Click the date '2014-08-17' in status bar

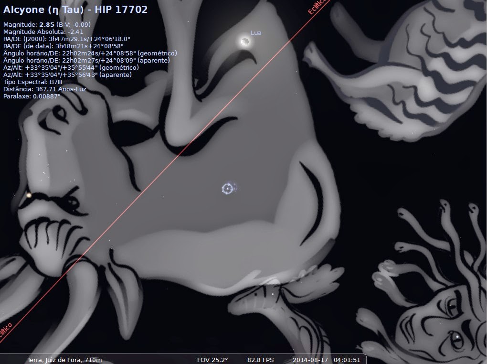(x=310, y=360)
